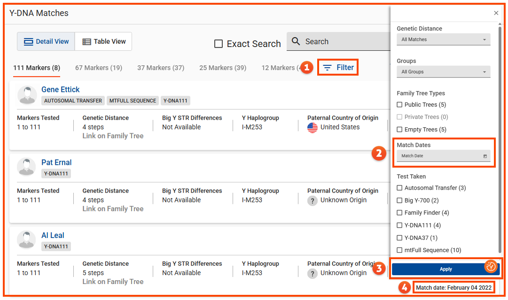Viewport: 508px width, 300px height.
Task: Click the orange floating badge icon
Action: click(x=491, y=266)
